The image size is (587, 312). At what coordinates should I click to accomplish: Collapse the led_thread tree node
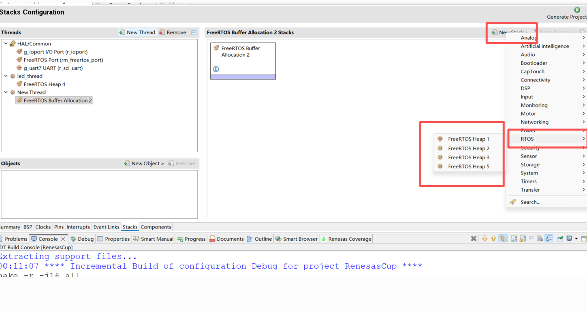click(6, 76)
